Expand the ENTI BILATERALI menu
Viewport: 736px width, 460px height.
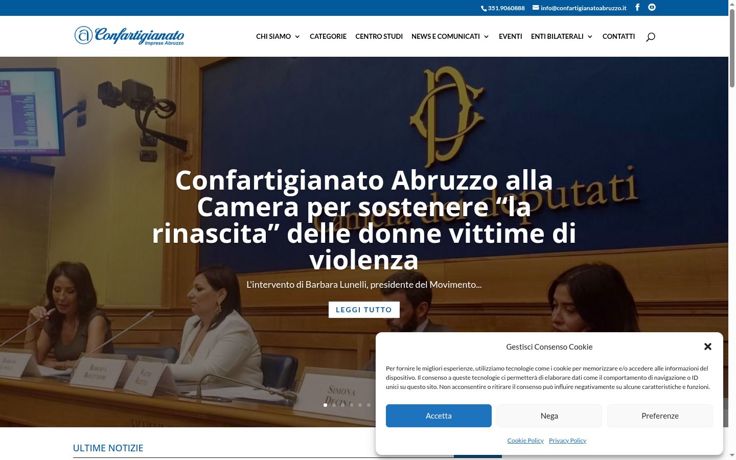click(562, 36)
